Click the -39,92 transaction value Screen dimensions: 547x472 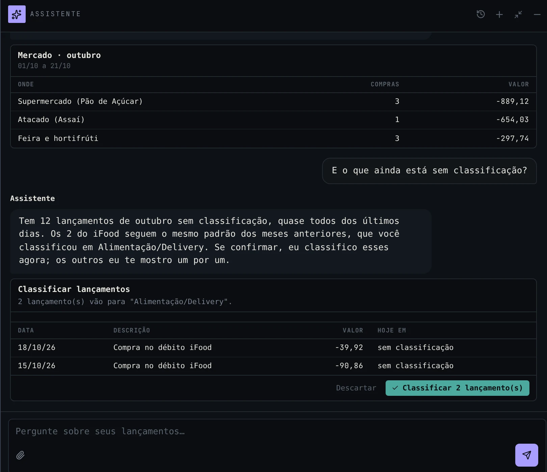[349, 348]
